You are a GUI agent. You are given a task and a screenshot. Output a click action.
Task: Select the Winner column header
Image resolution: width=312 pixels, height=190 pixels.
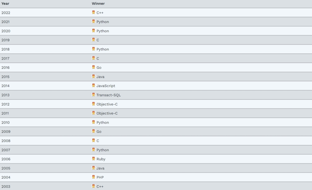click(98, 3)
